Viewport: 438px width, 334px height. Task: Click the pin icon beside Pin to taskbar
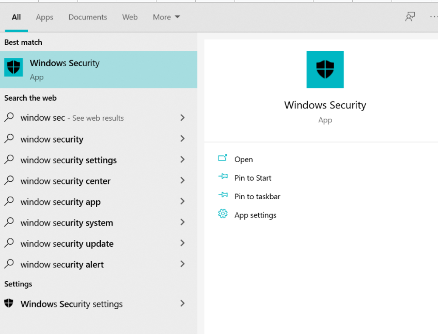click(223, 196)
